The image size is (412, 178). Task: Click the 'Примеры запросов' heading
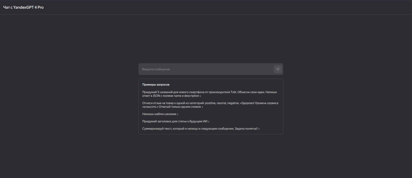[x=156, y=85]
